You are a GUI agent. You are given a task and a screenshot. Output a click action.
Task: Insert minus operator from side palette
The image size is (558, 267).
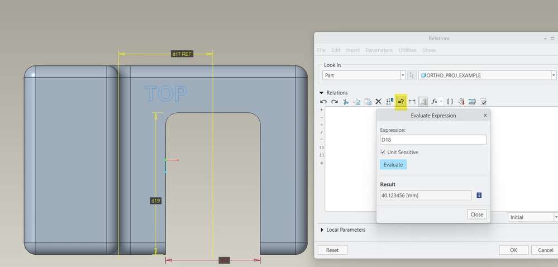click(x=322, y=117)
